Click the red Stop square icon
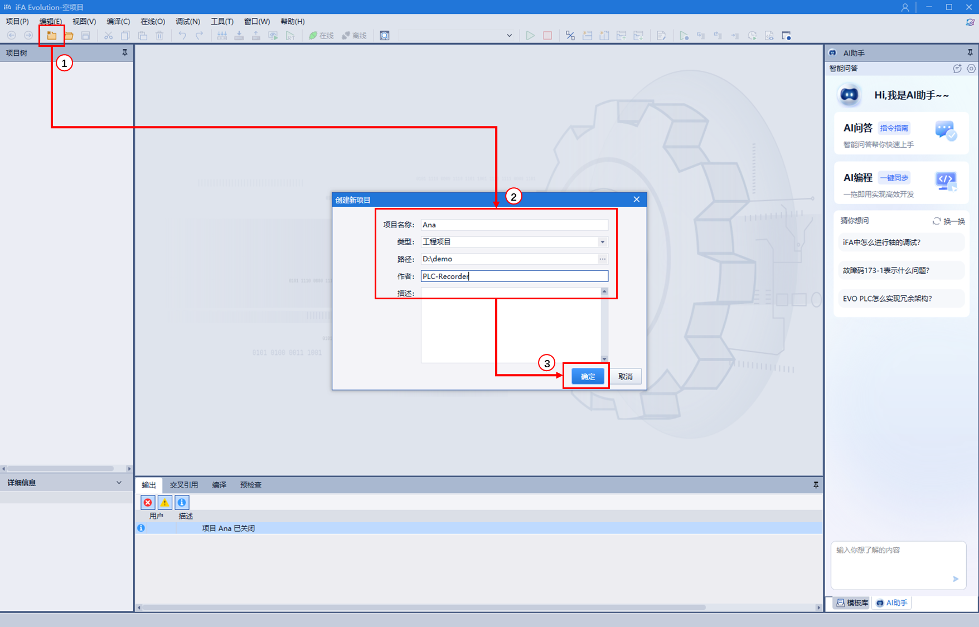This screenshot has width=979, height=627. pyautogui.click(x=547, y=36)
